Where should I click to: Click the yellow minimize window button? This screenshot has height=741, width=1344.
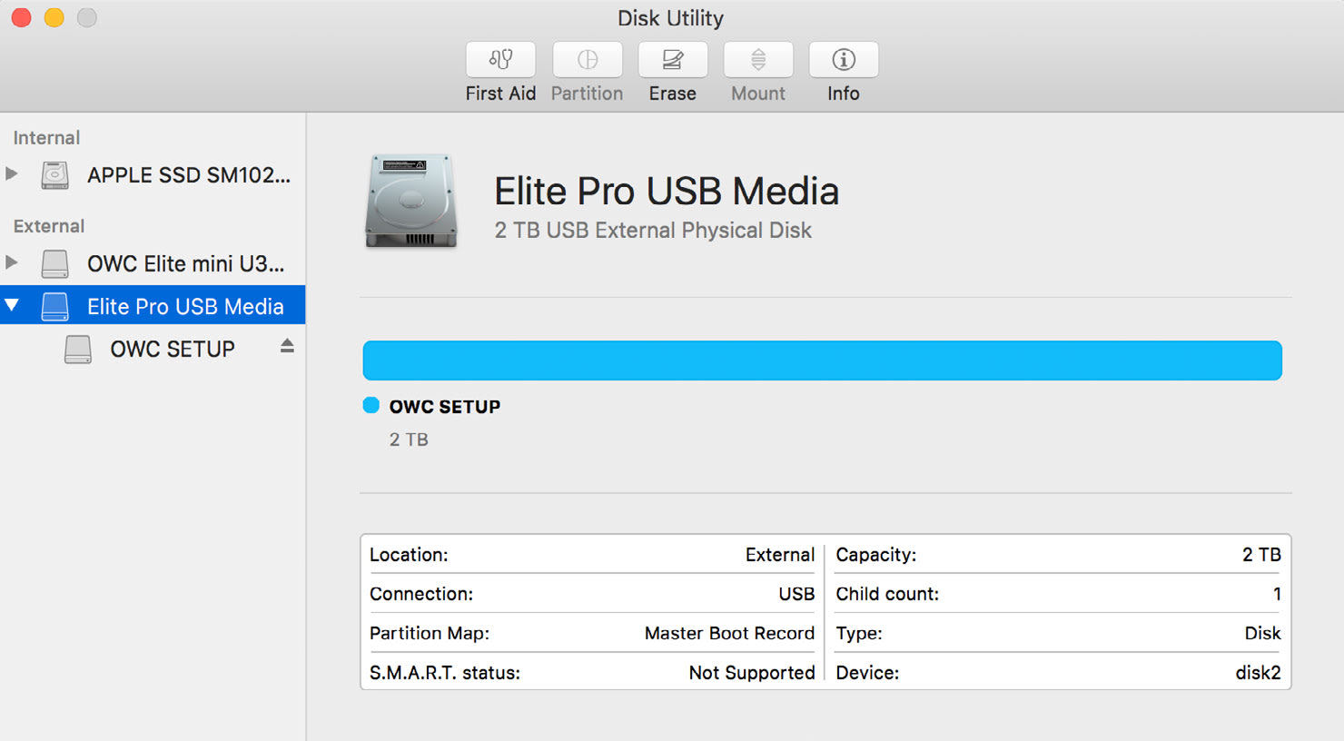tap(54, 17)
